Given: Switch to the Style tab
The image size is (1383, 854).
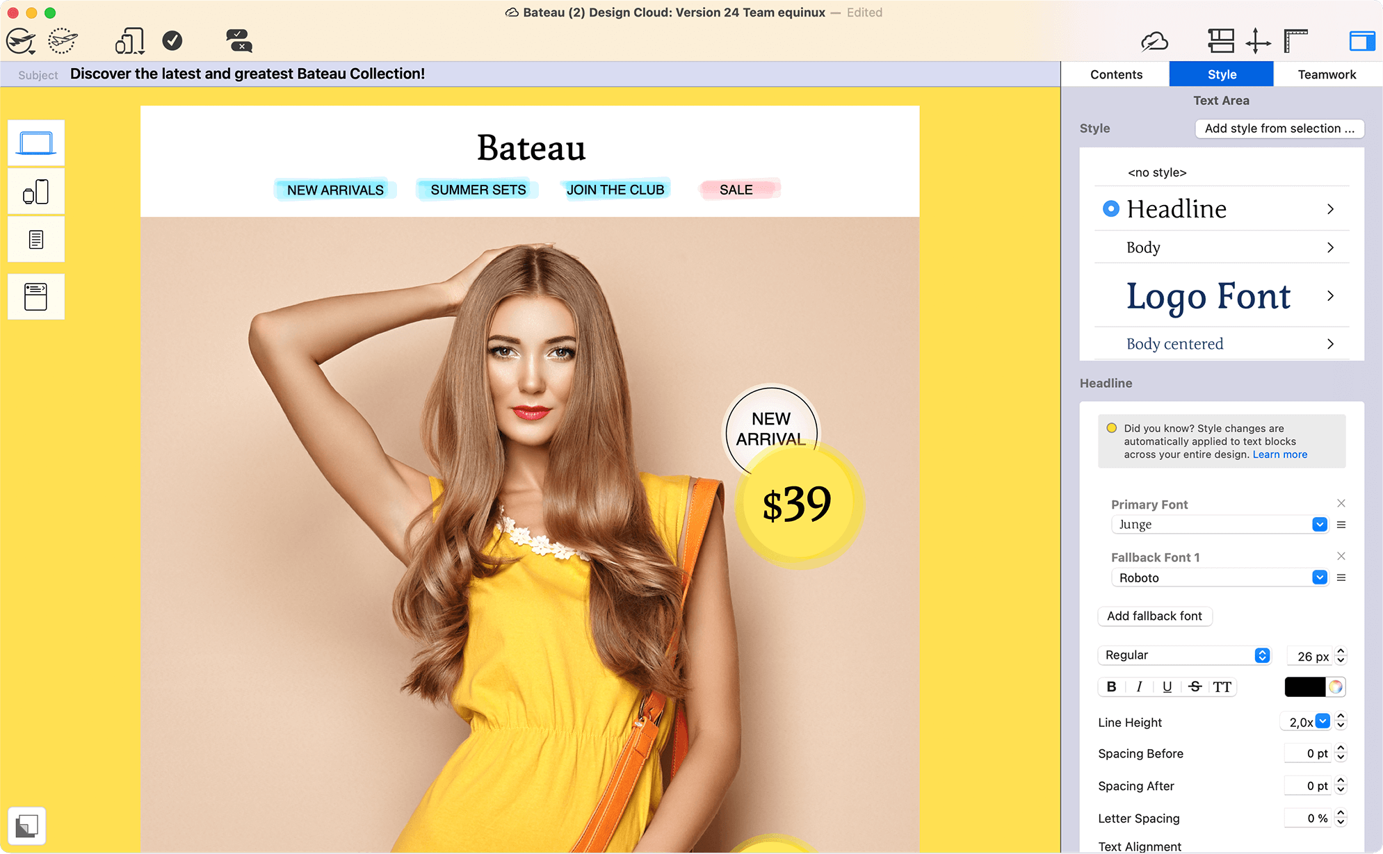Looking at the screenshot, I should pos(1222,74).
